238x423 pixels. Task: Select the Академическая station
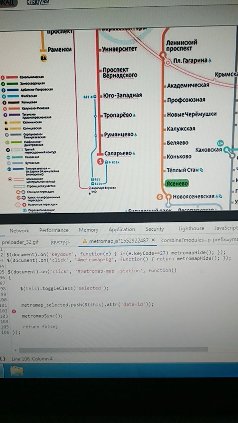click(188, 85)
